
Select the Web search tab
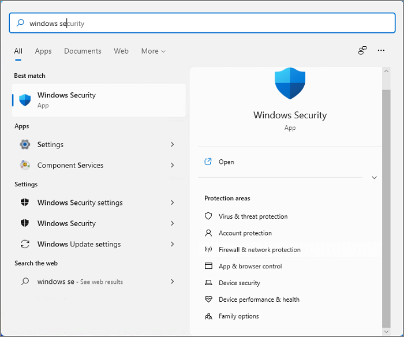pyautogui.click(x=121, y=51)
